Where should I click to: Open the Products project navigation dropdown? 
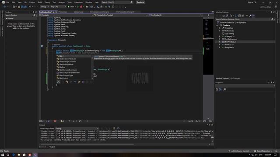coord(66,15)
